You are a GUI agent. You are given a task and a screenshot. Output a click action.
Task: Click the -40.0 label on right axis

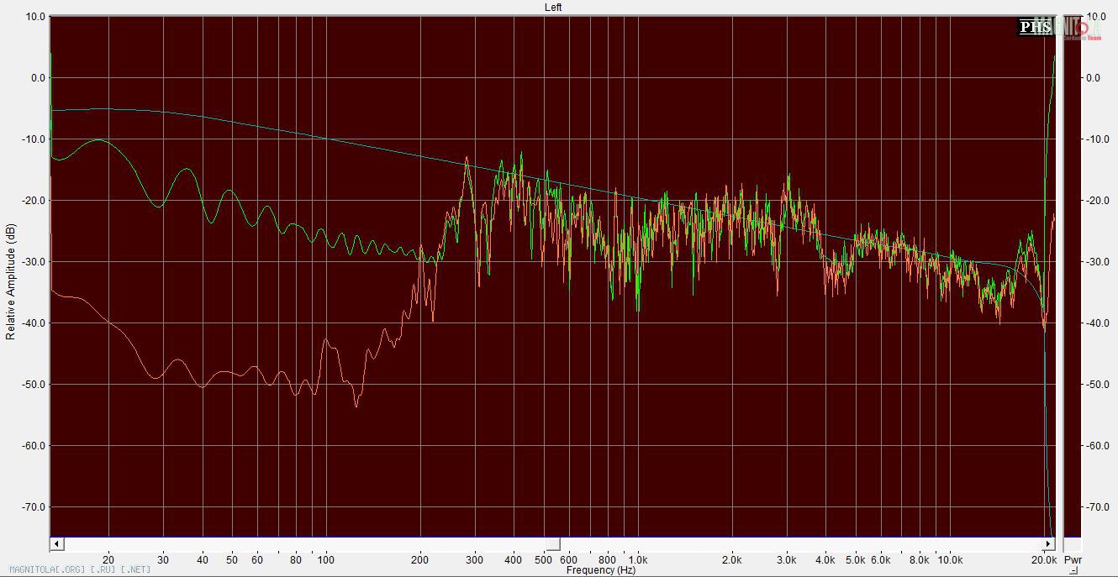pos(1096,323)
